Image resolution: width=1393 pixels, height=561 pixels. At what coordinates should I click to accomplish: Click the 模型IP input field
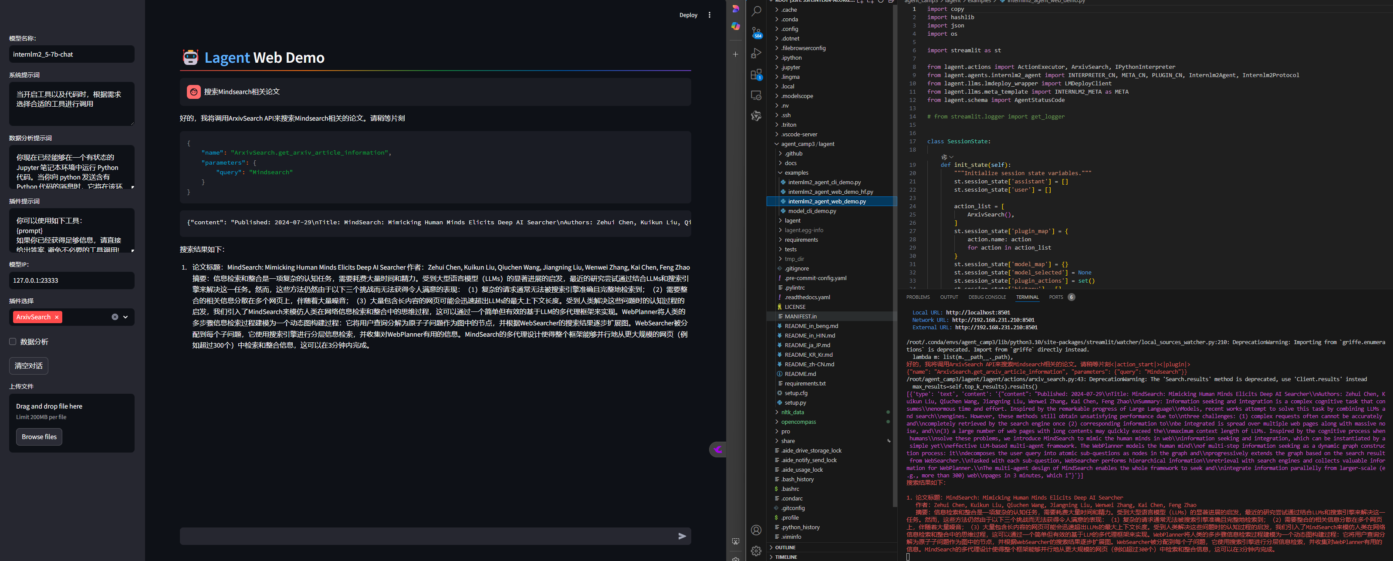click(x=71, y=280)
